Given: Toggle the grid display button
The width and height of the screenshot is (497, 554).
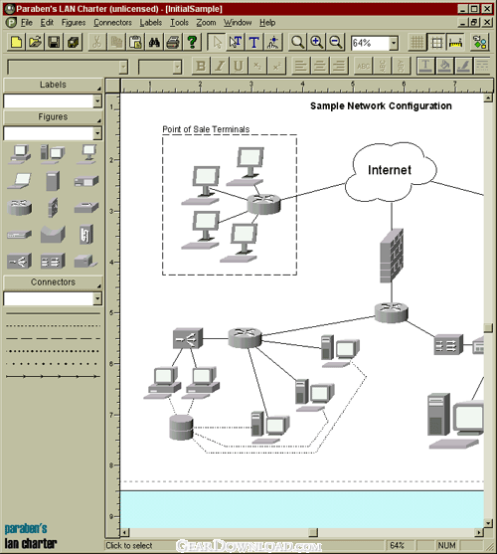Looking at the screenshot, I should 416,43.
